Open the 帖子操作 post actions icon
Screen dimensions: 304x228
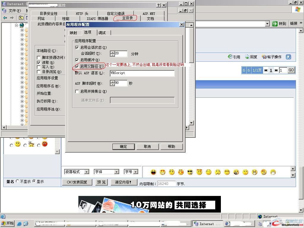264,57
